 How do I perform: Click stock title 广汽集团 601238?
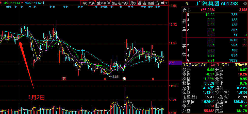click(217, 4)
